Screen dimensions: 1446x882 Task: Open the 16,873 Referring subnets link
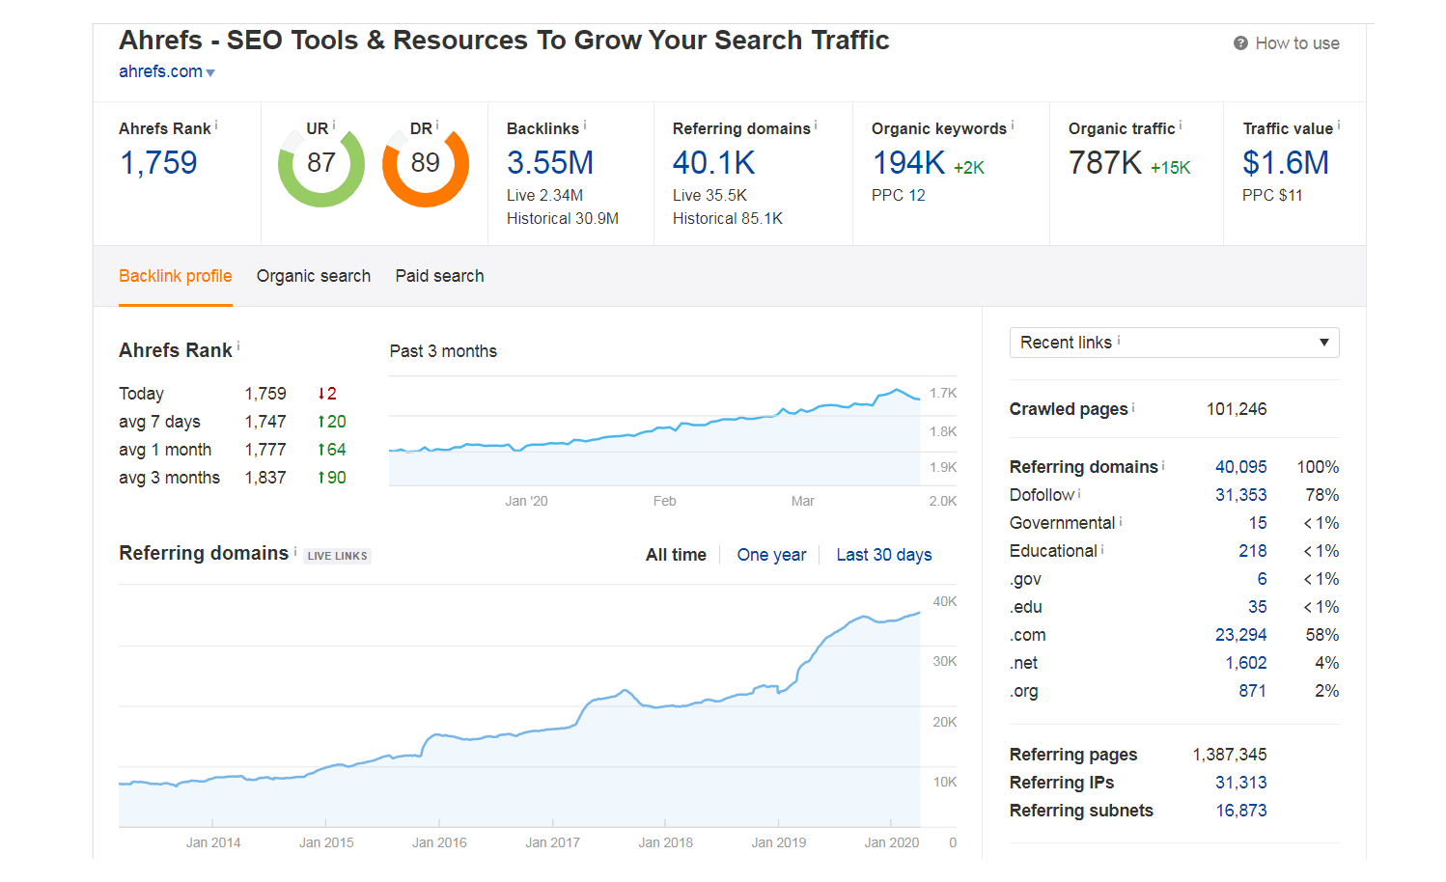(x=1241, y=811)
